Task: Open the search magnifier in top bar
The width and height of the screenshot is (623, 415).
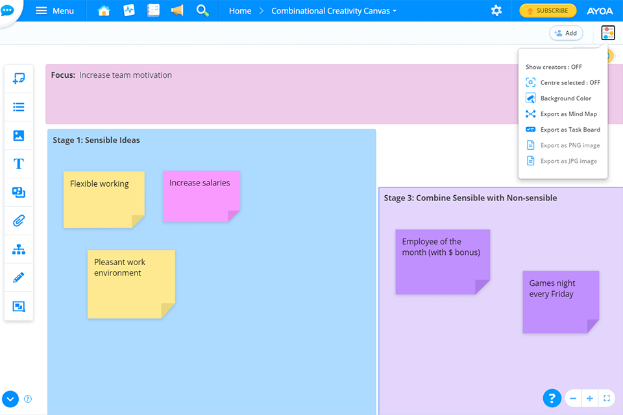Action: click(202, 11)
